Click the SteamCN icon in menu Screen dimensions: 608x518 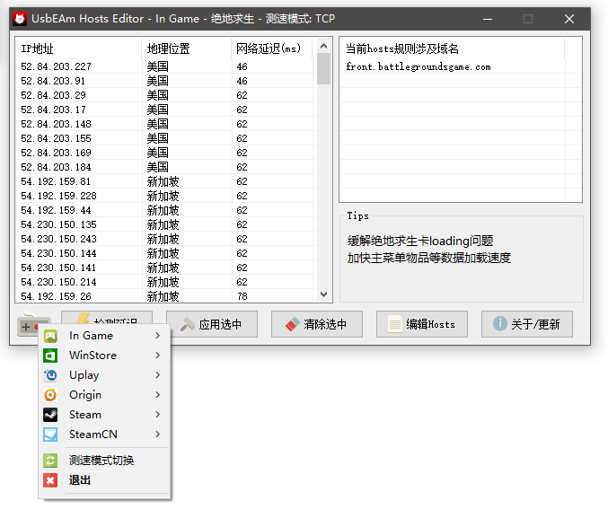[x=51, y=435]
